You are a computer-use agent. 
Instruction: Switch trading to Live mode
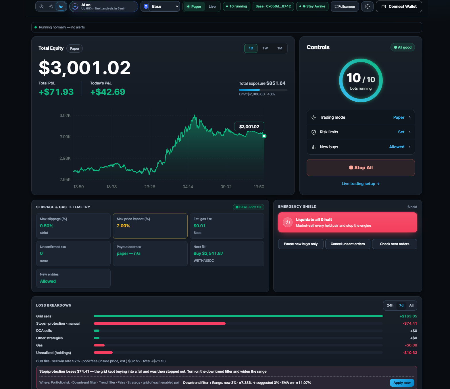pos(212,6)
